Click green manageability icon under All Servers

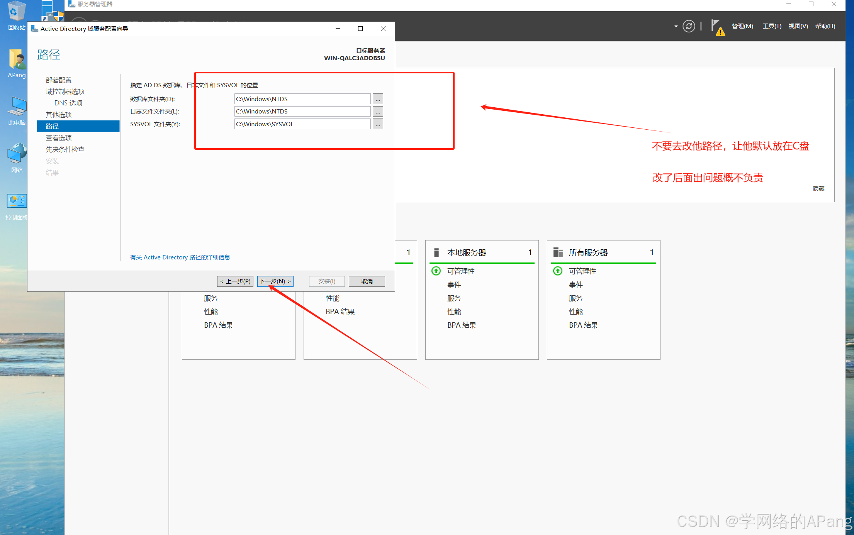click(x=558, y=271)
